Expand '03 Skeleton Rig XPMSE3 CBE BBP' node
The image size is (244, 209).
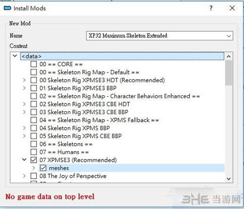[x=24, y=112]
